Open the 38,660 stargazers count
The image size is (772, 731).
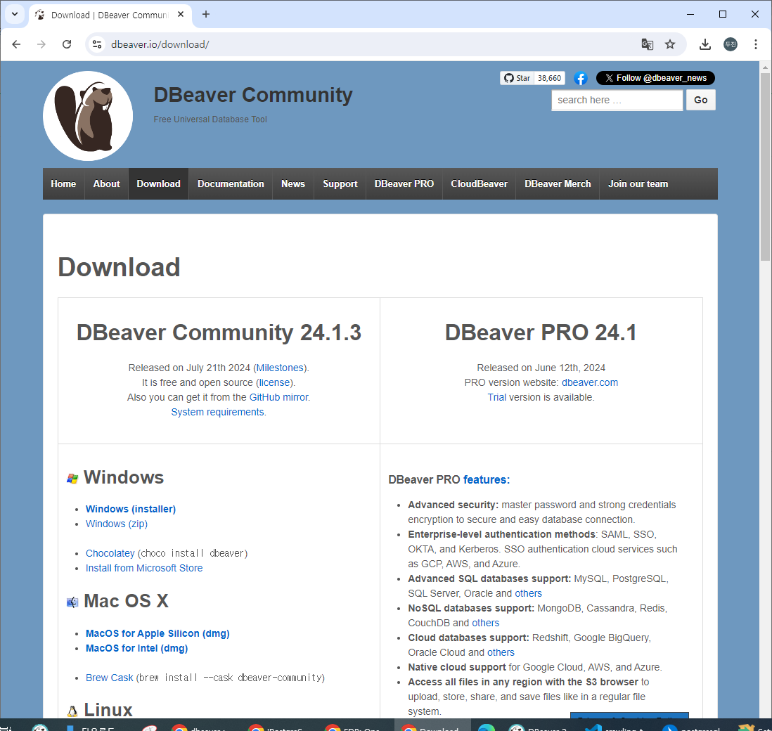point(549,78)
